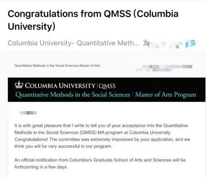Click the blurred recipient address after 发

pos(166,44)
